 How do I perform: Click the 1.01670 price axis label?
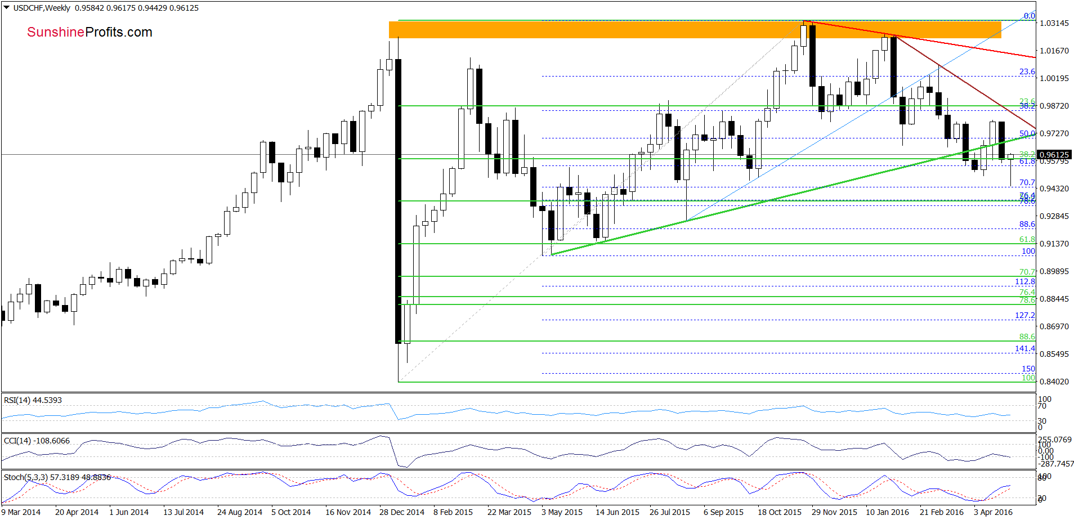coord(1054,51)
